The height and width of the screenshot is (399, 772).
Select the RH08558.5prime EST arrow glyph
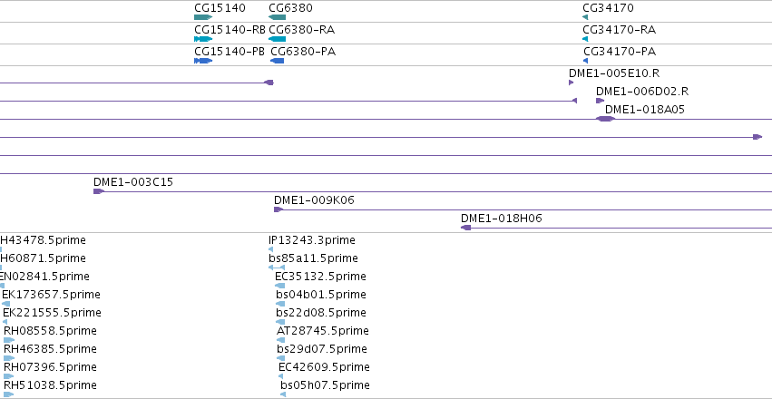[x=9, y=340]
